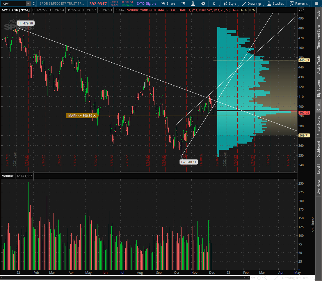Open the flask thinkLog icon
Image resolution: width=322 pixels, height=281 pixels.
pos(193,3)
